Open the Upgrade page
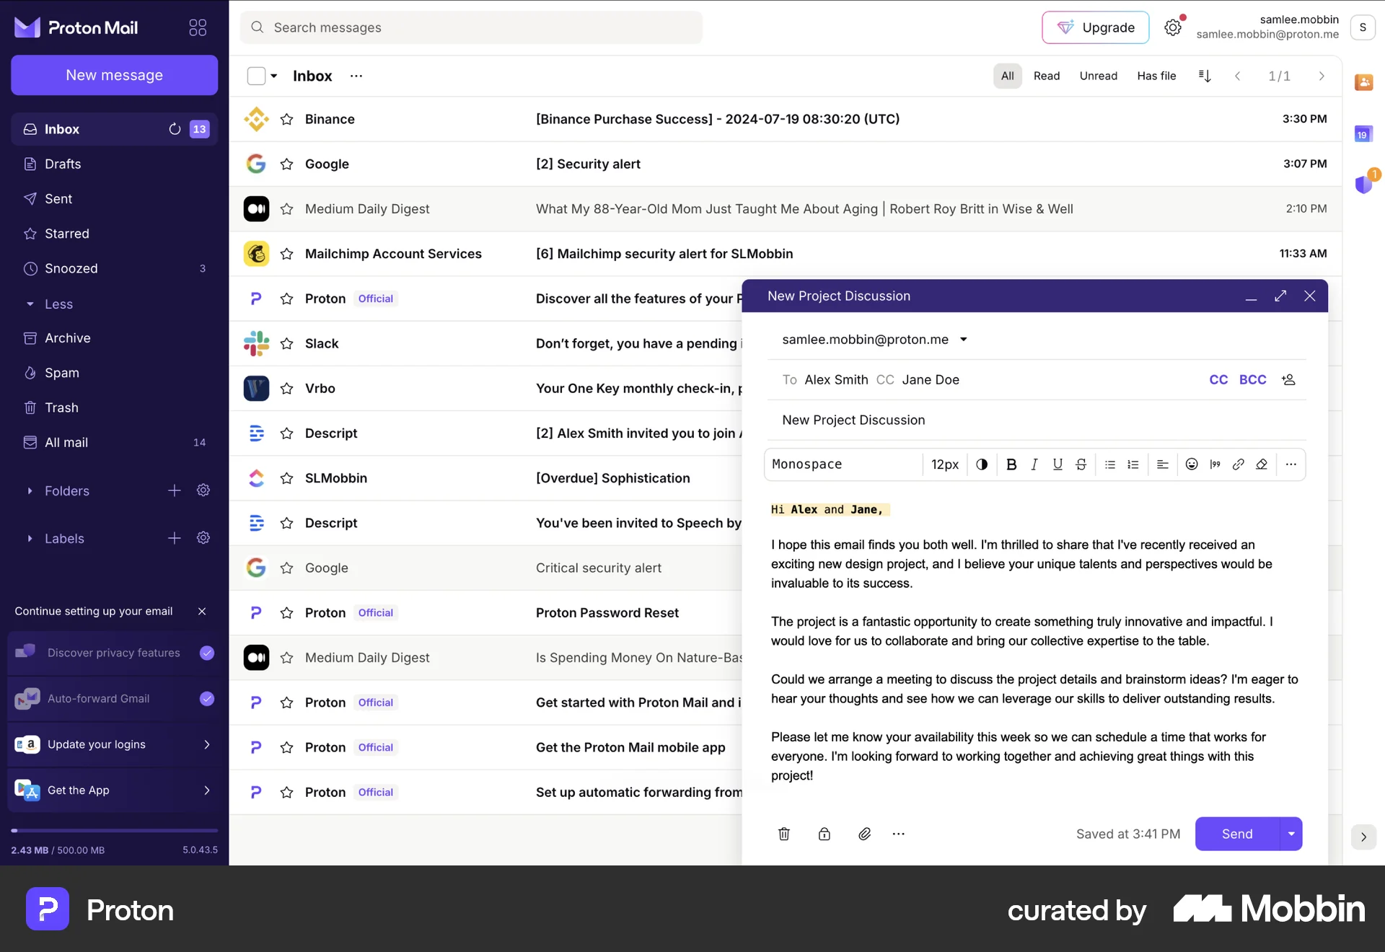Viewport: 1385px width, 952px height. pos(1095,27)
